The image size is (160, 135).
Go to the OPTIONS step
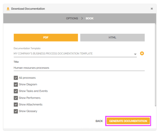pyautogui.click(x=72, y=18)
